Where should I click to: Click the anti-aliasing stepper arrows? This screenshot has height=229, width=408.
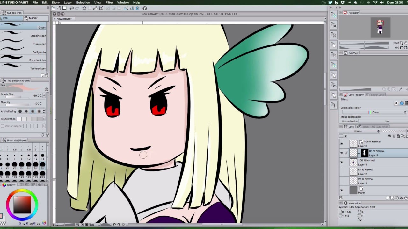(x=44, y=111)
